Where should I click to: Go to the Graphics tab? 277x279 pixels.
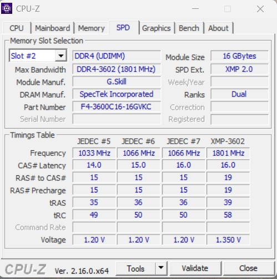pos(157,28)
